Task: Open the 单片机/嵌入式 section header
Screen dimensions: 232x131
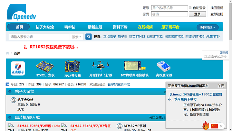Action: tap(27, 118)
